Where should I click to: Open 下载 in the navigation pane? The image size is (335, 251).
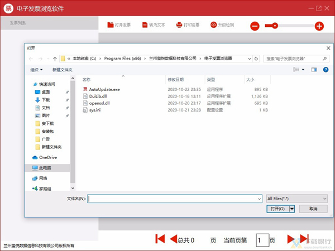coord(46,100)
